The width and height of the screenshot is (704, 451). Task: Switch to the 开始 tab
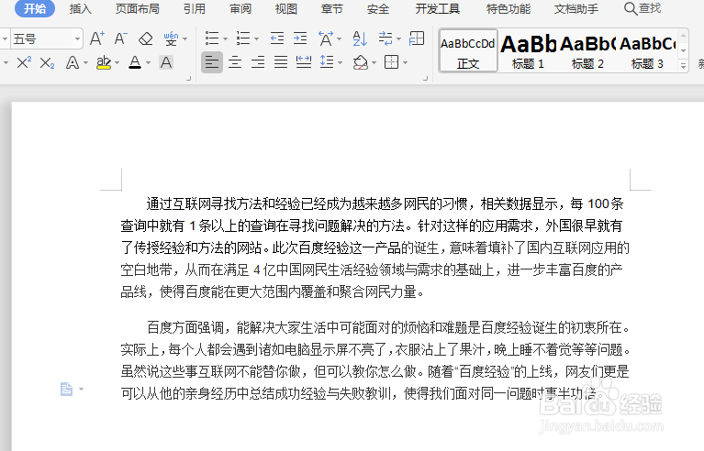pyautogui.click(x=35, y=8)
